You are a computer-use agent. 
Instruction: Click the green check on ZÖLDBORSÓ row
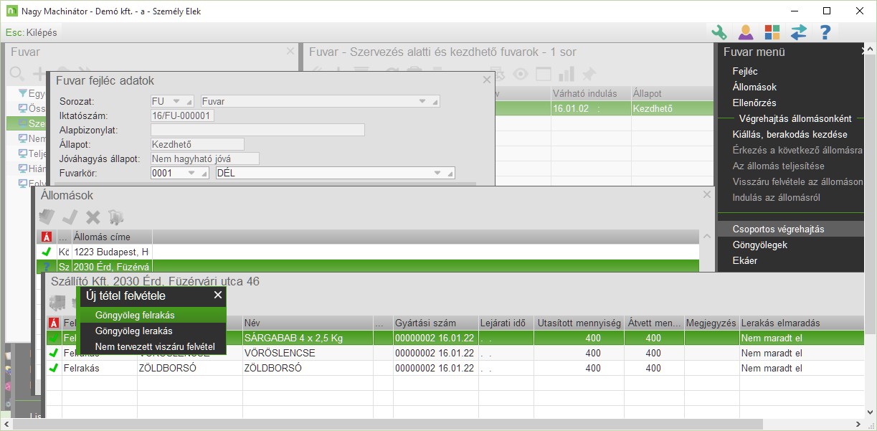pos(54,369)
